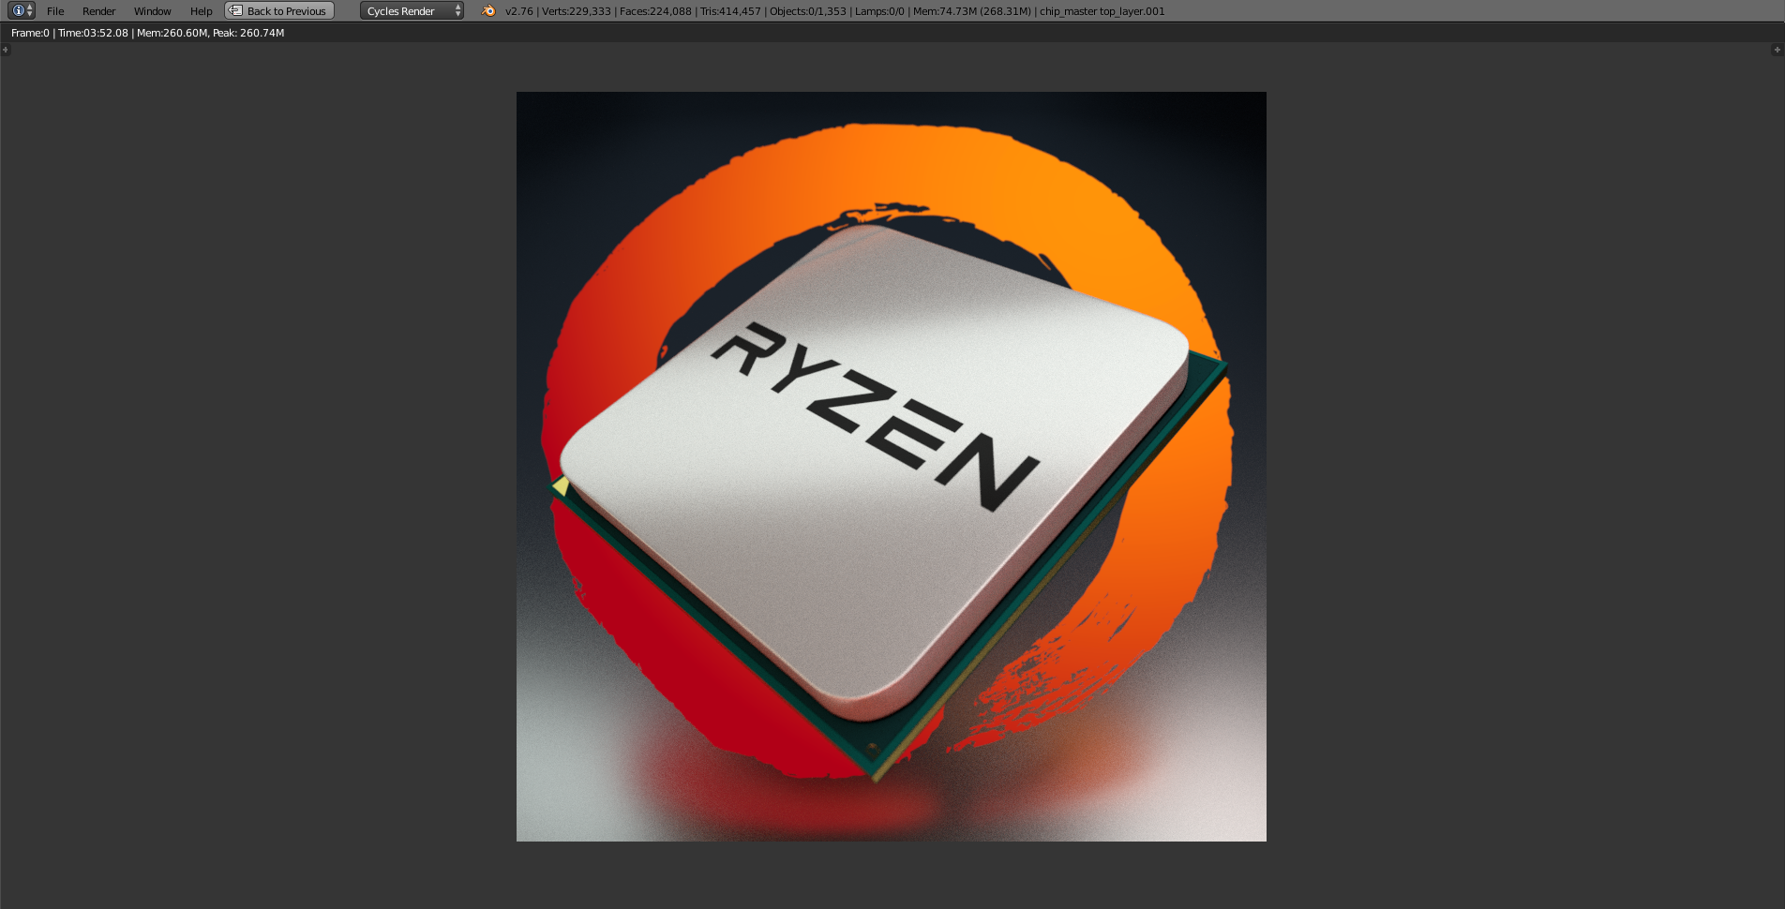Click the Mem:260.60M render memory text
The height and width of the screenshot is (909, 1785).
pyautogui.click(x=172, y=33)
